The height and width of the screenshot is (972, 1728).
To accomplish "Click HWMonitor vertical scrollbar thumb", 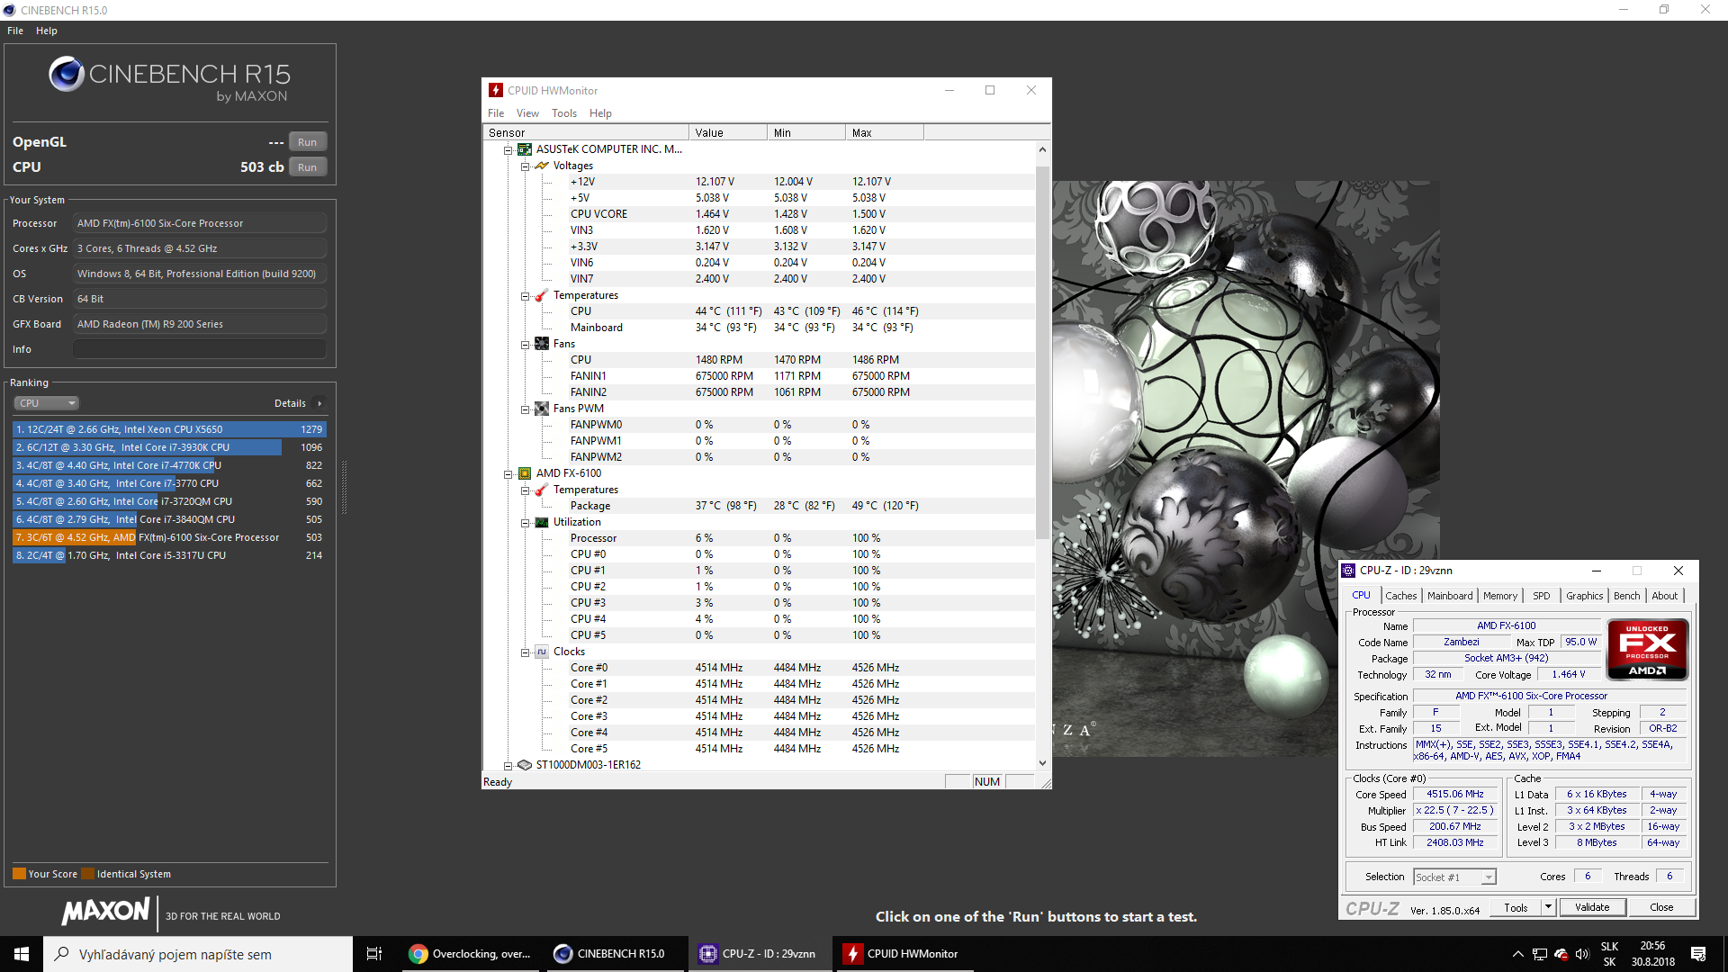I will pyautogui.click(x=1042, y=351).
